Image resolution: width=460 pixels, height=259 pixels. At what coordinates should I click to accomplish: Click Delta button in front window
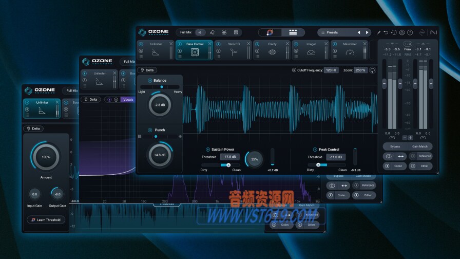click(147, 70)
